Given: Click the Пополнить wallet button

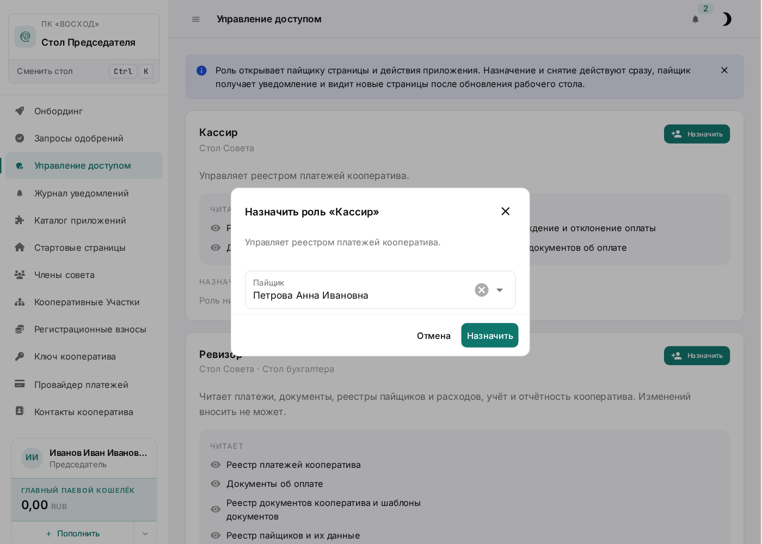Looking at the screenshot, I should [73, 534].
